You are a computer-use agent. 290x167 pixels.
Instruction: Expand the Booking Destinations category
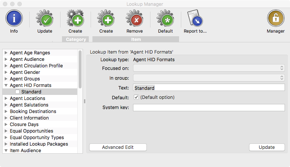(6, 112)
